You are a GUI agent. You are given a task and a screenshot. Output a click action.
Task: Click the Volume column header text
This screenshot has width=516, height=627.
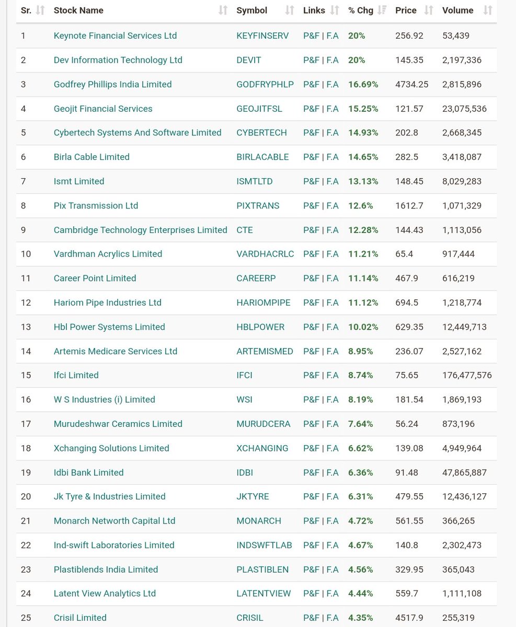(x=458, y=10)
